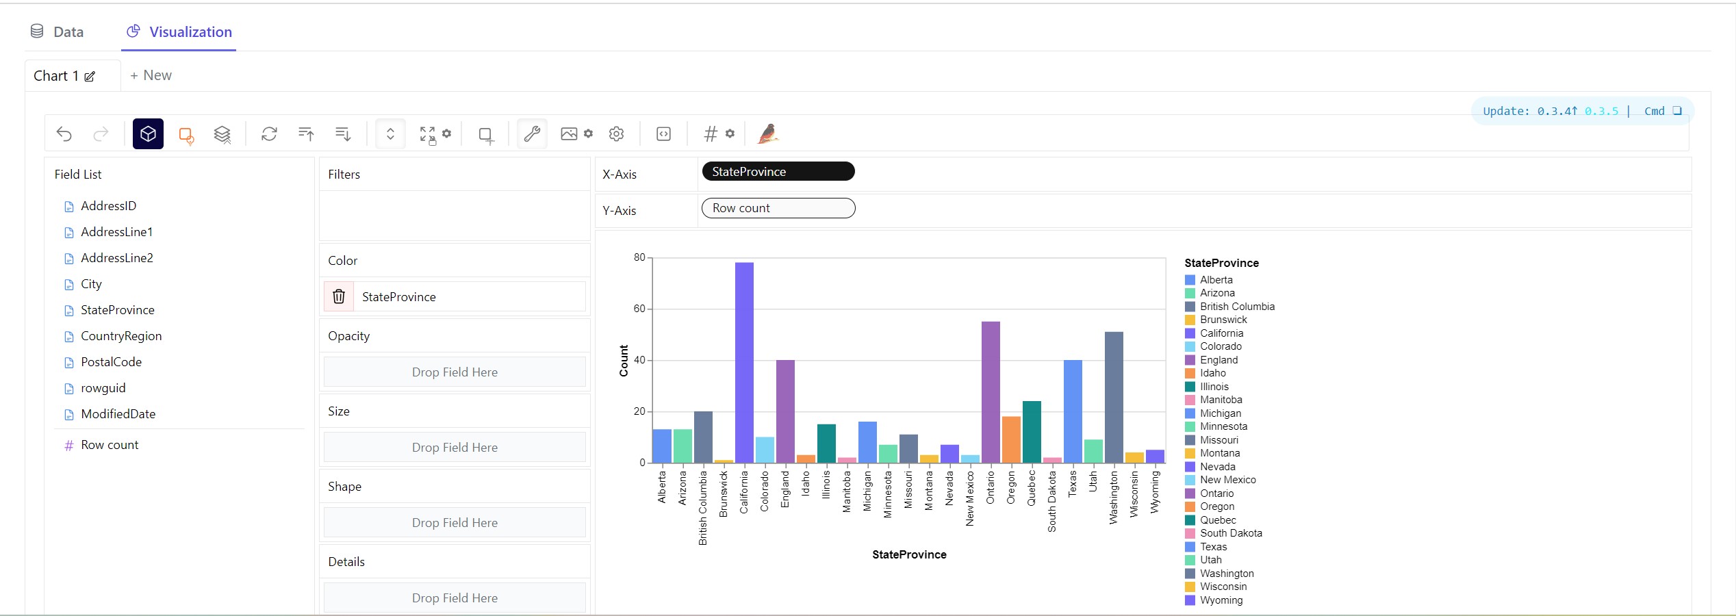Toggle the stack mode layers icon
Screen dimensions: 1736x616
click(222, 135)
